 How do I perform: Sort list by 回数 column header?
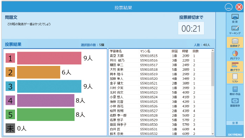point(195,51)
